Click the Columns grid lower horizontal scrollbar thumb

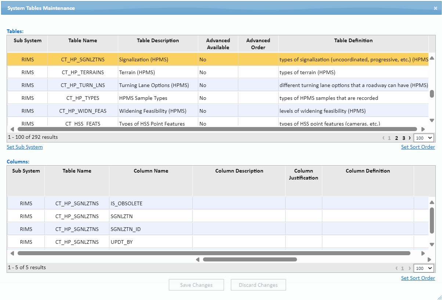250,260
